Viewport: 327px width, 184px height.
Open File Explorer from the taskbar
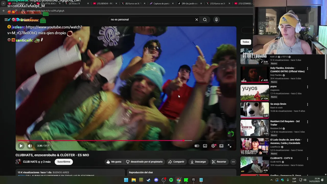tap(134, 180)
